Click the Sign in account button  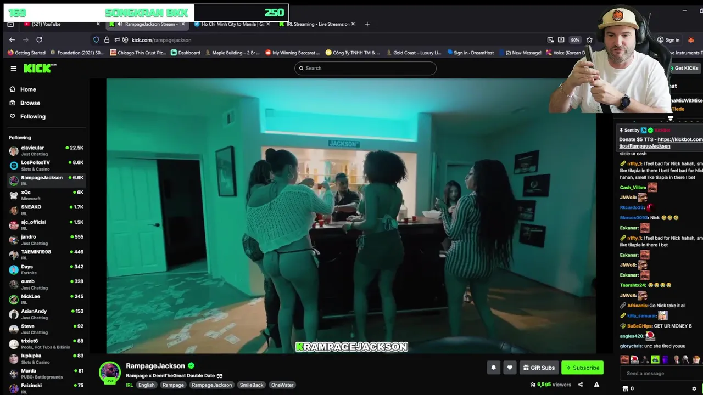point(668,39)
